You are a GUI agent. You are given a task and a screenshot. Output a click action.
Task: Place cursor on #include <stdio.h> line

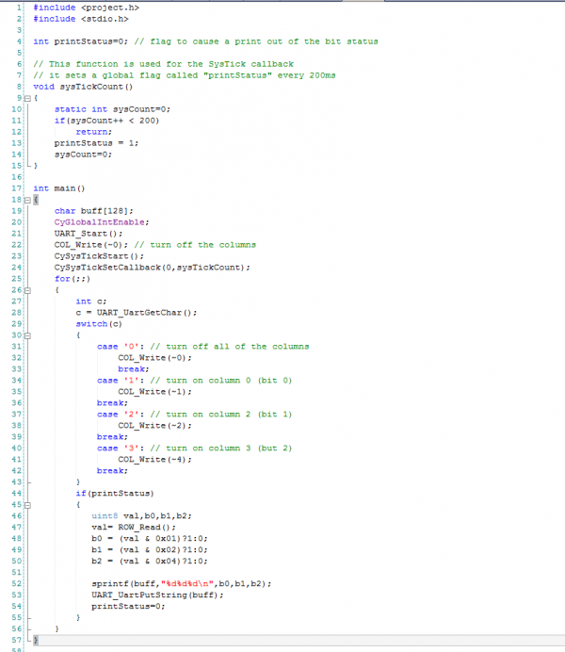81,19
